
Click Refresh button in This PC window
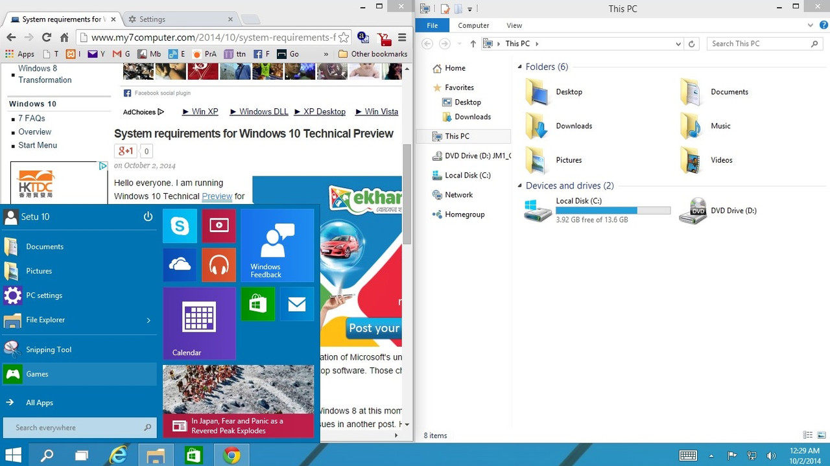pos(692,43)
